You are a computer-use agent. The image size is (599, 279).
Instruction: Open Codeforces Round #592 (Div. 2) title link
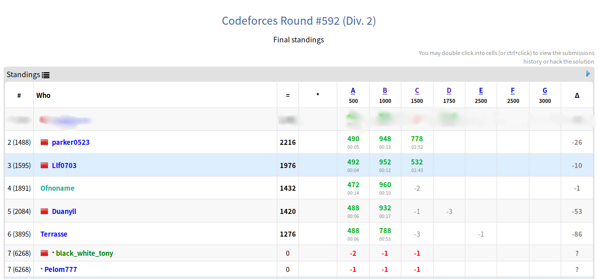(299, 21)
